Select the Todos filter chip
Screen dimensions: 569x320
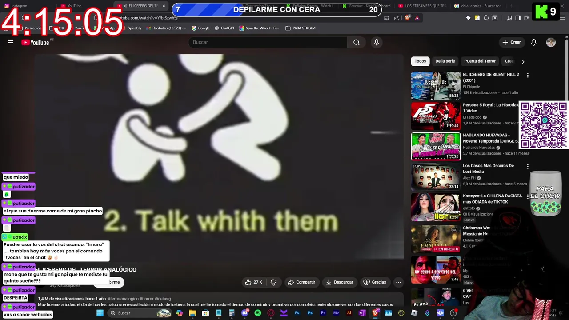click(420, 61)
